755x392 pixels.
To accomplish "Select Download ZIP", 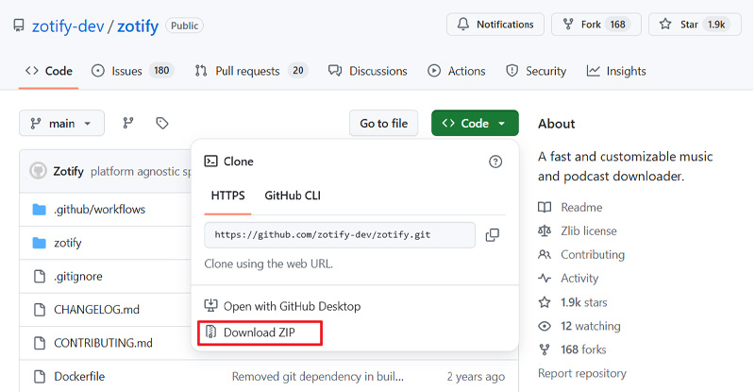I will tap(260, 332).
